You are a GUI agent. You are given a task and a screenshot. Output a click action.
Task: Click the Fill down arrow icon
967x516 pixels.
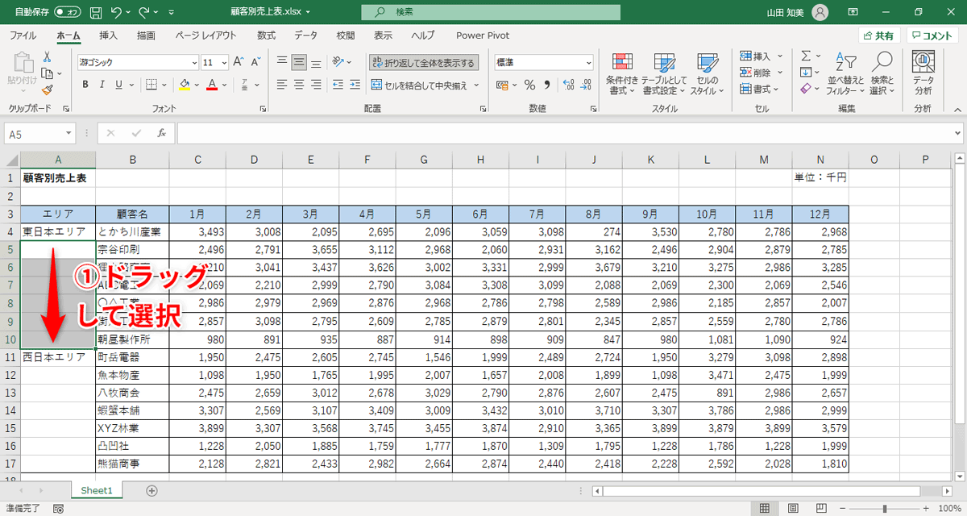(x=806, y=73)
